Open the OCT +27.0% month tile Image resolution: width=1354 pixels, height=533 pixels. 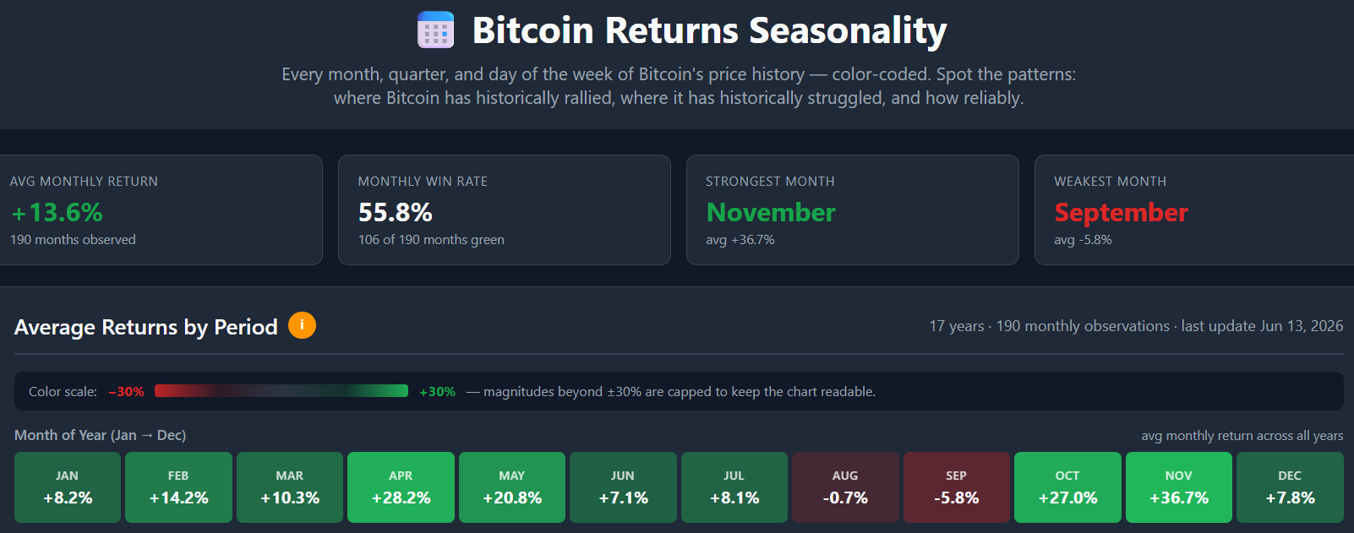1067,487
